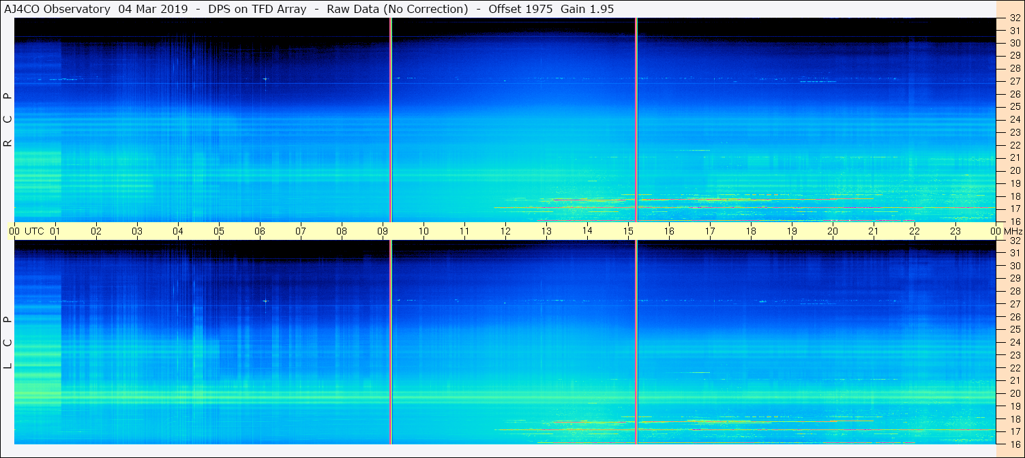Click the 32 MHz tick of LCP panel

[x=1014, y=241]
